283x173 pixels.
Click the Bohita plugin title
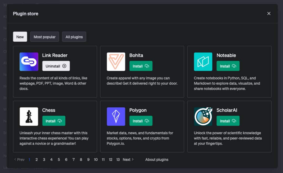[x=136, y=55]
